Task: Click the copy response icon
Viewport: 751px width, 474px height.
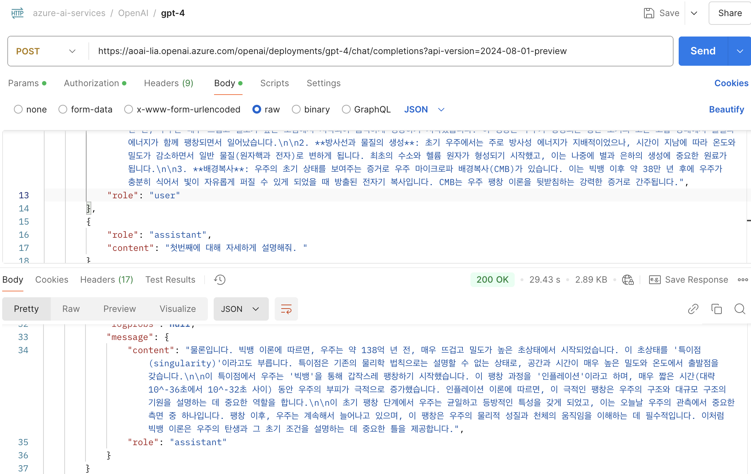Action: pos(716,309)
